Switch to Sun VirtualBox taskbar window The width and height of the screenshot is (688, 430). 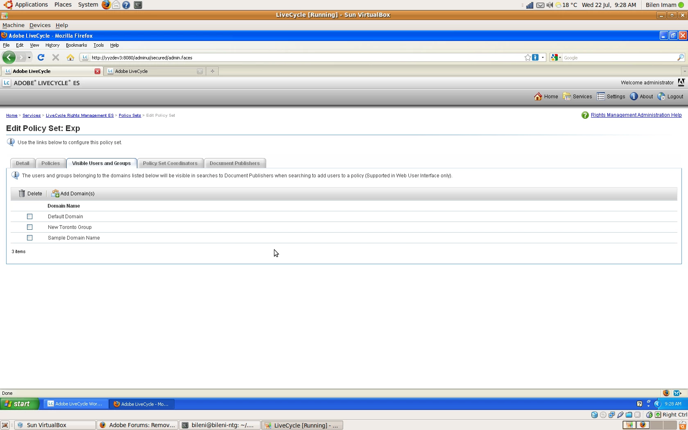click(x=55, y=425)
